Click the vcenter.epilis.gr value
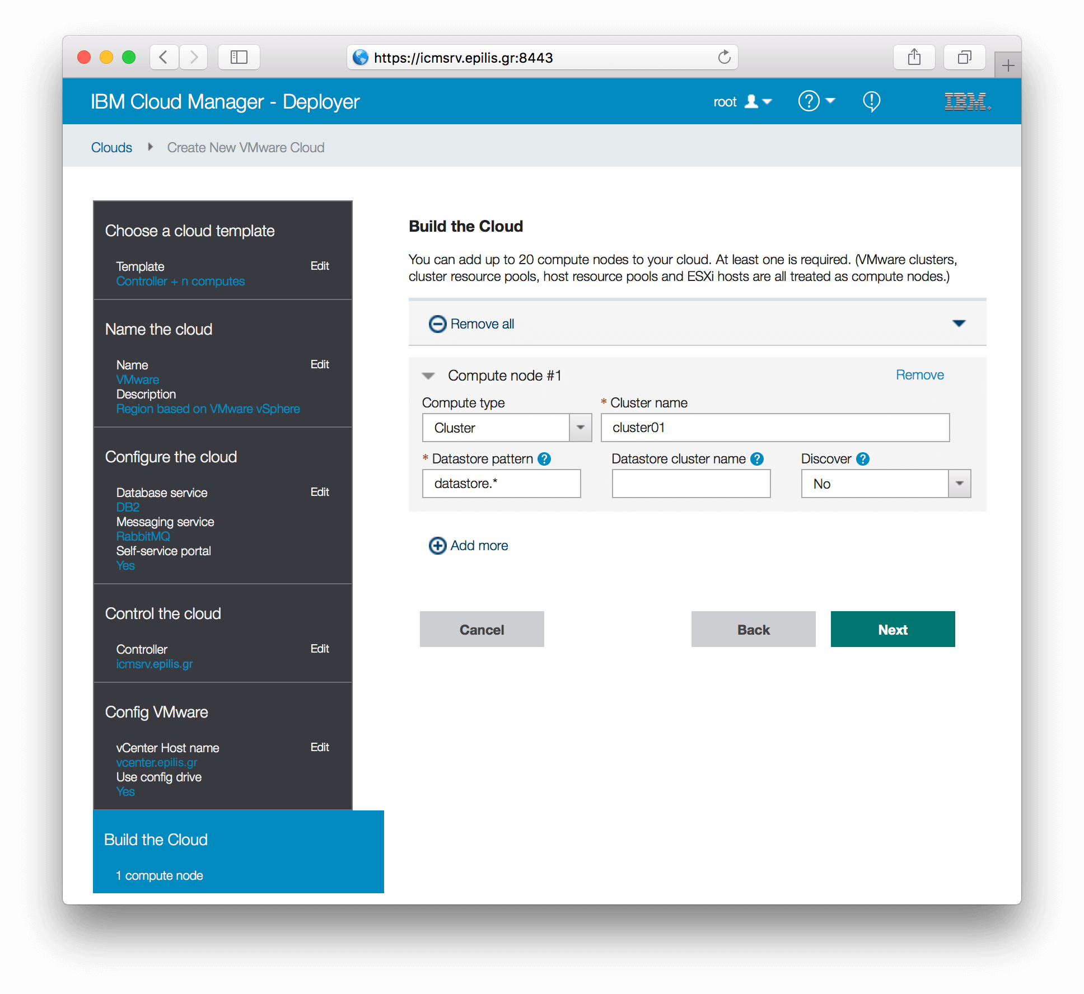The image size is (1084, 994). tap(157, 762)
